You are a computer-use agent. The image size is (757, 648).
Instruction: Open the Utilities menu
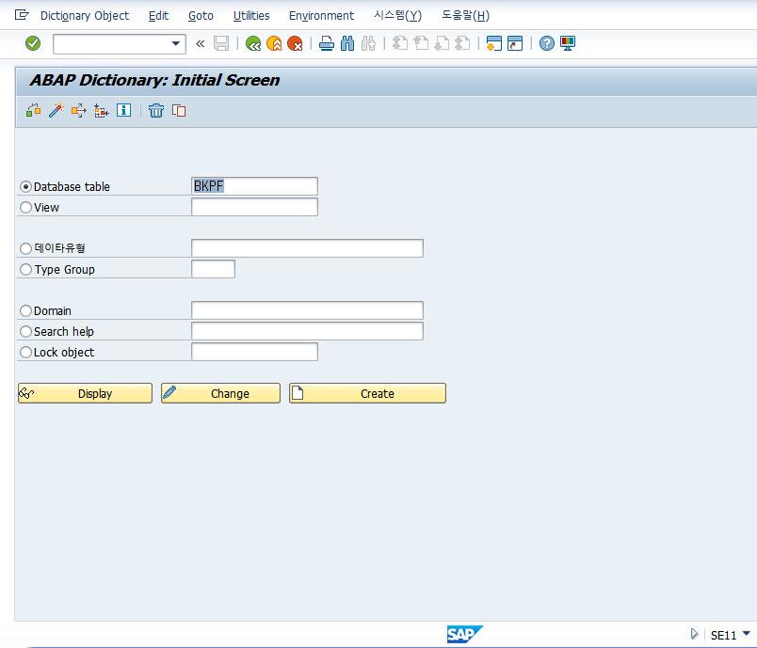point(251,16)
